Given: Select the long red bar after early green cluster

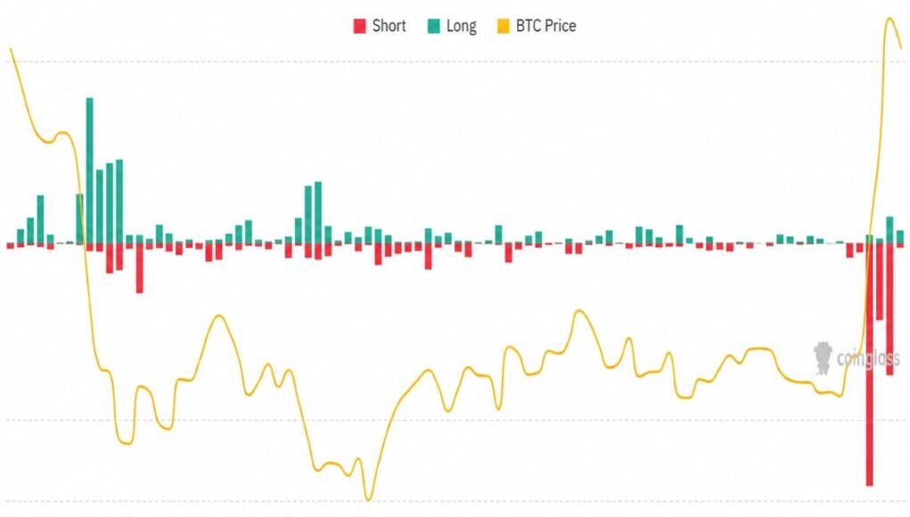Looking at the screenshot, I should 139,268.
